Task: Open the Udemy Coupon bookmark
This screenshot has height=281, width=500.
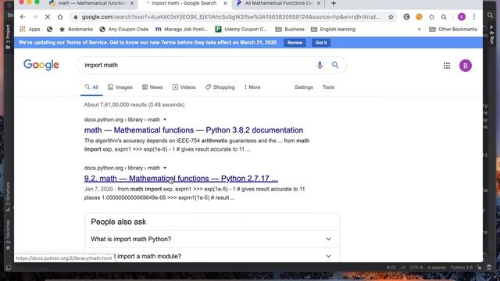Action: (241, 30)
